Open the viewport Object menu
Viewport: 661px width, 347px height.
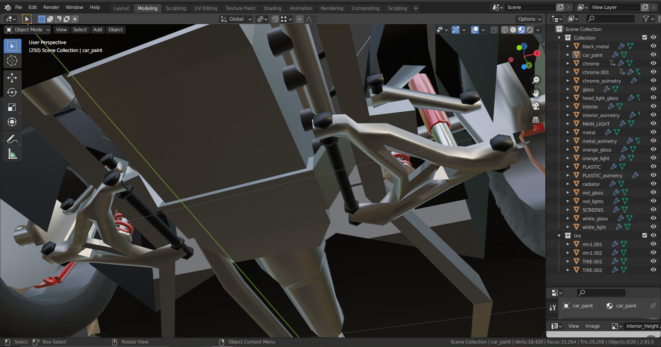(115, 30)
